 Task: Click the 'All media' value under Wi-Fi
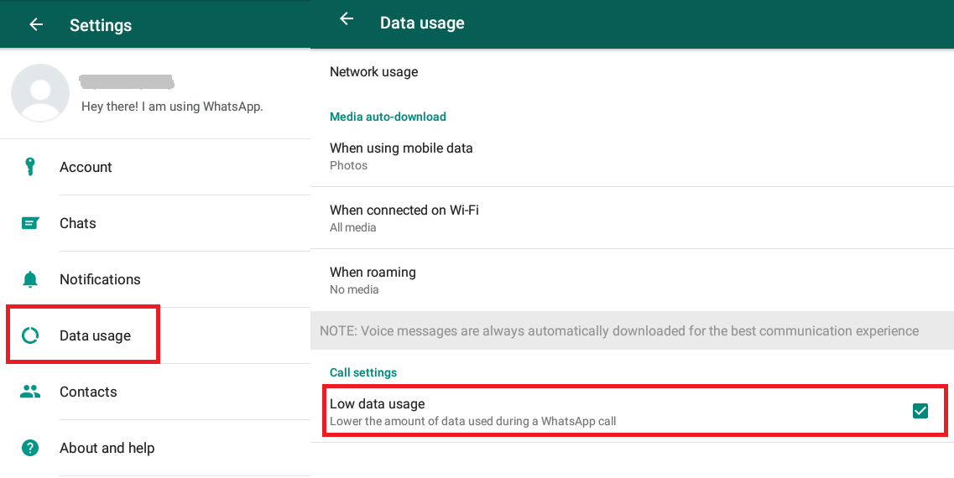[353, 227]
